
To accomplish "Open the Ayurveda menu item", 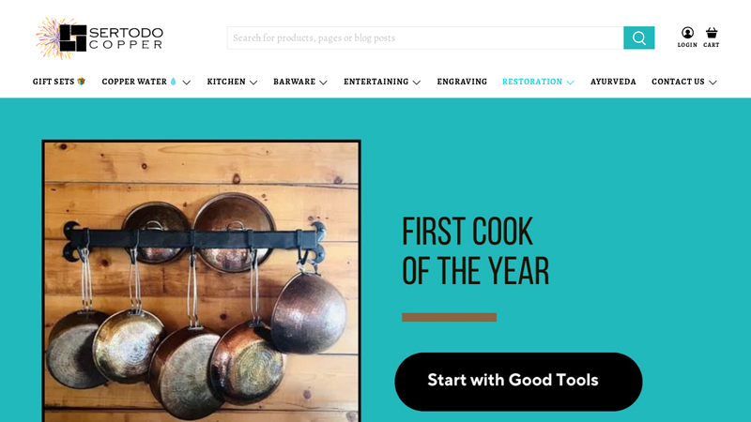I will click(613, 82).
